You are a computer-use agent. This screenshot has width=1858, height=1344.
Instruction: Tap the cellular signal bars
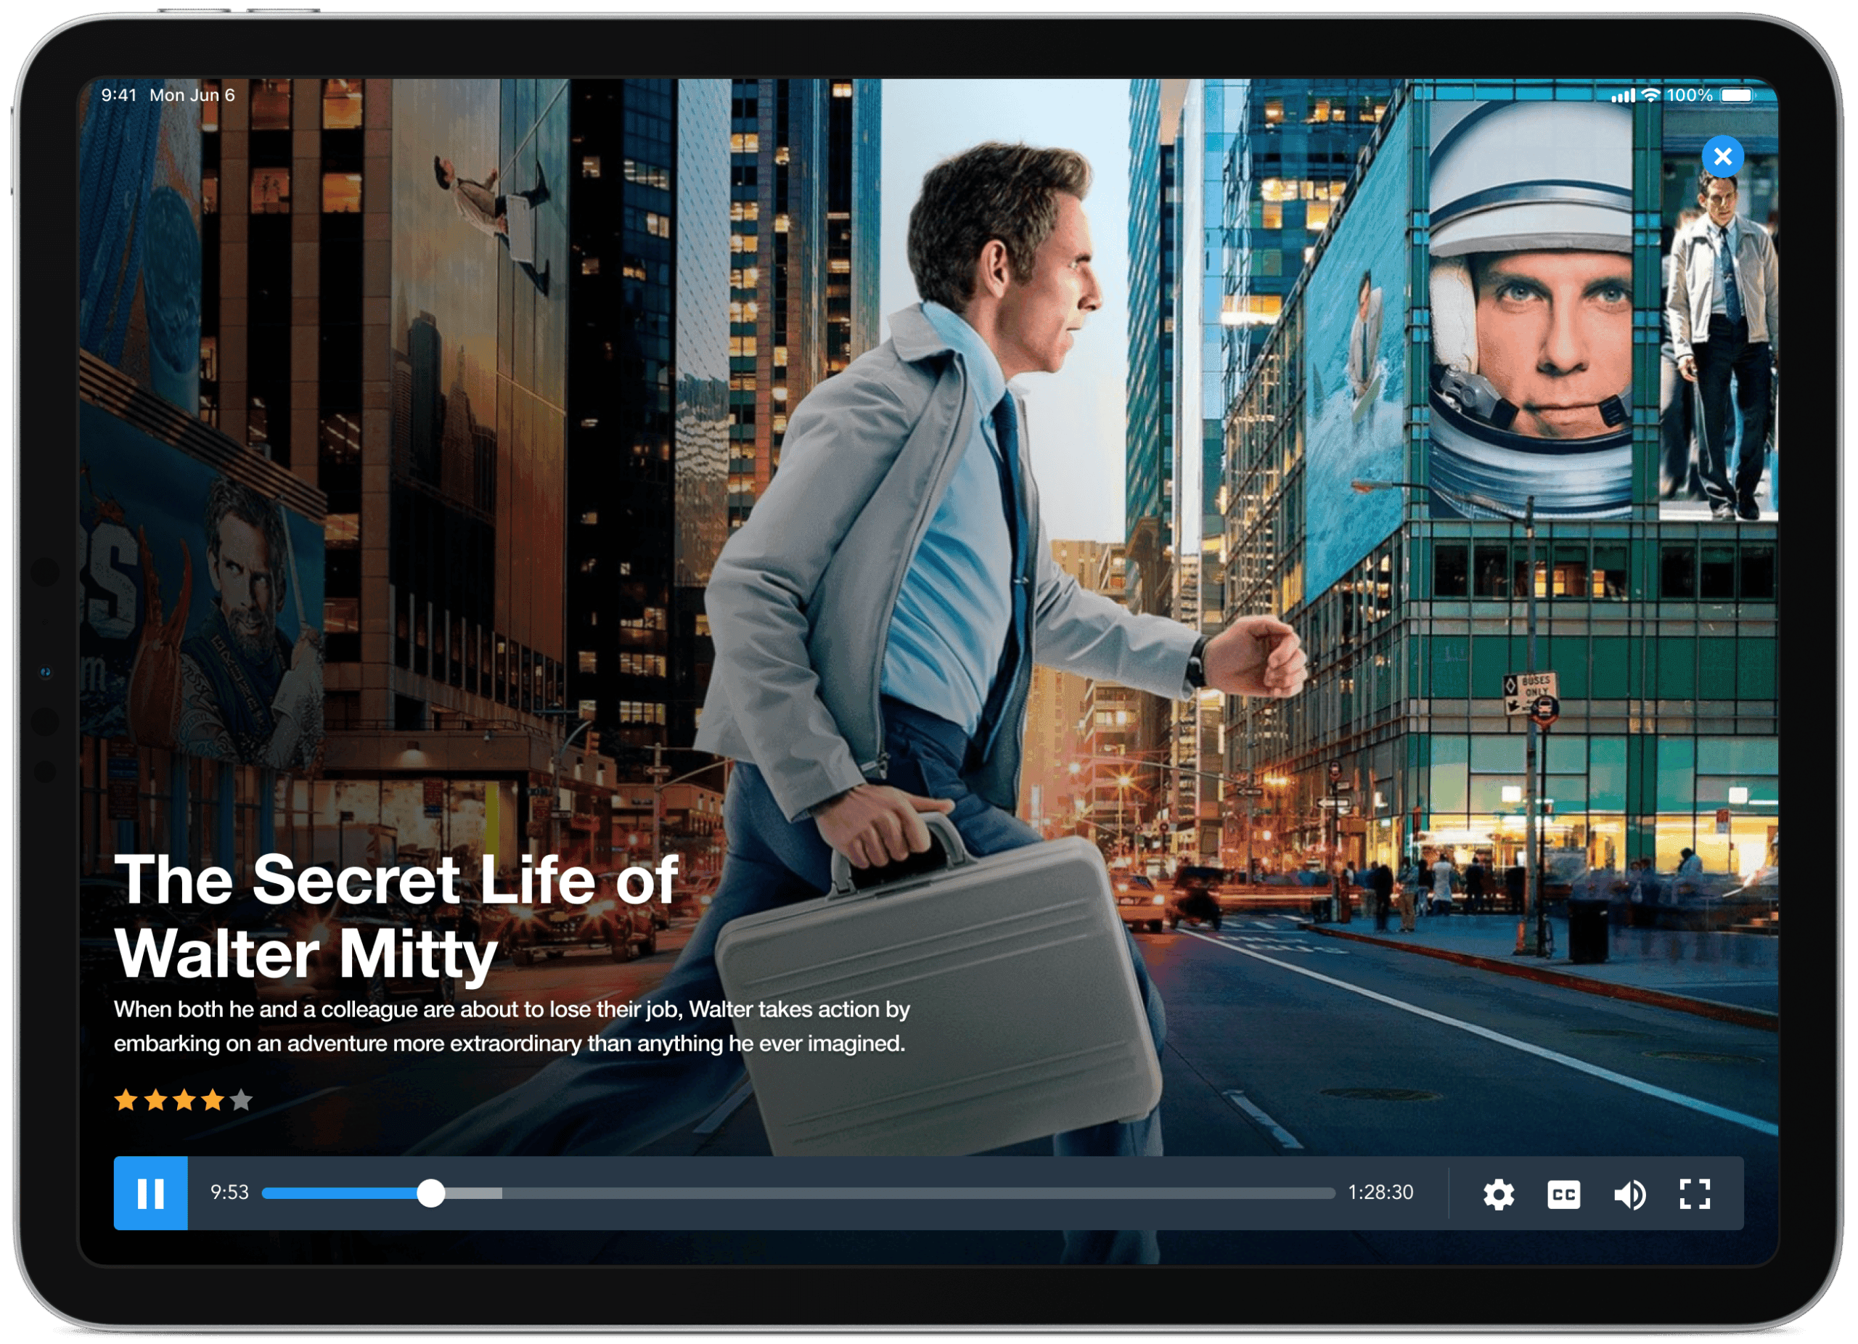pyautogui.click(x=1622, y=96)
